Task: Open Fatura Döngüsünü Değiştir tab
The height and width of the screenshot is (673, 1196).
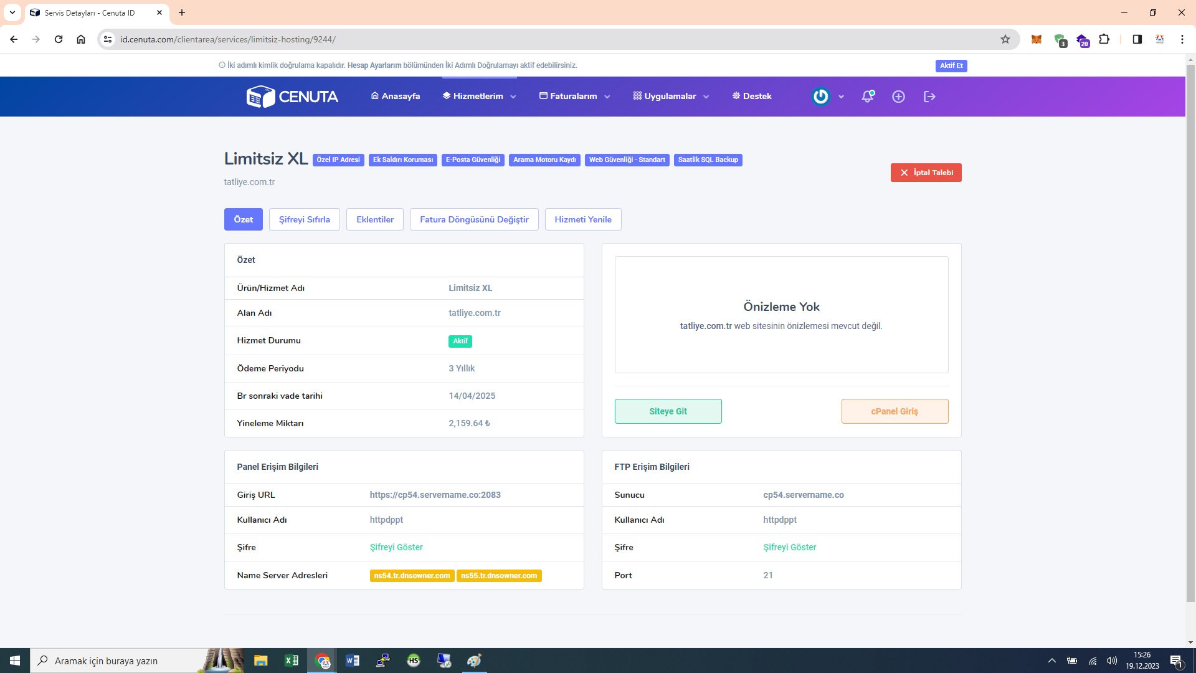Action: [x=474, y=219]
